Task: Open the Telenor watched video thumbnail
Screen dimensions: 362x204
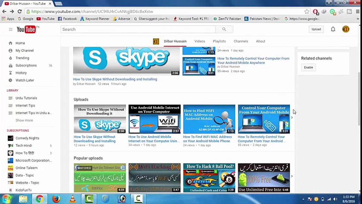Action: tap(100, 178)
